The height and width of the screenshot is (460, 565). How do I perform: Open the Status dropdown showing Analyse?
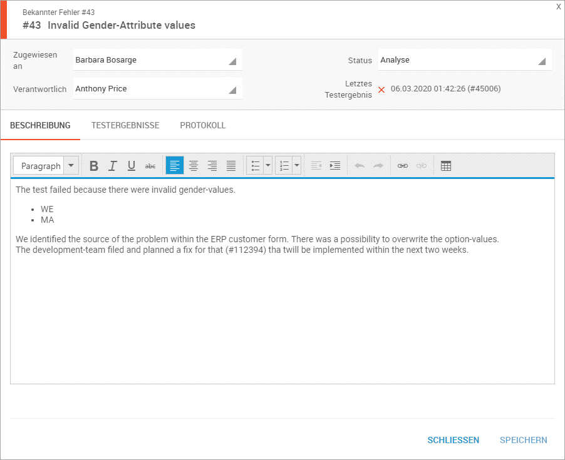click(x=465, y=61)
